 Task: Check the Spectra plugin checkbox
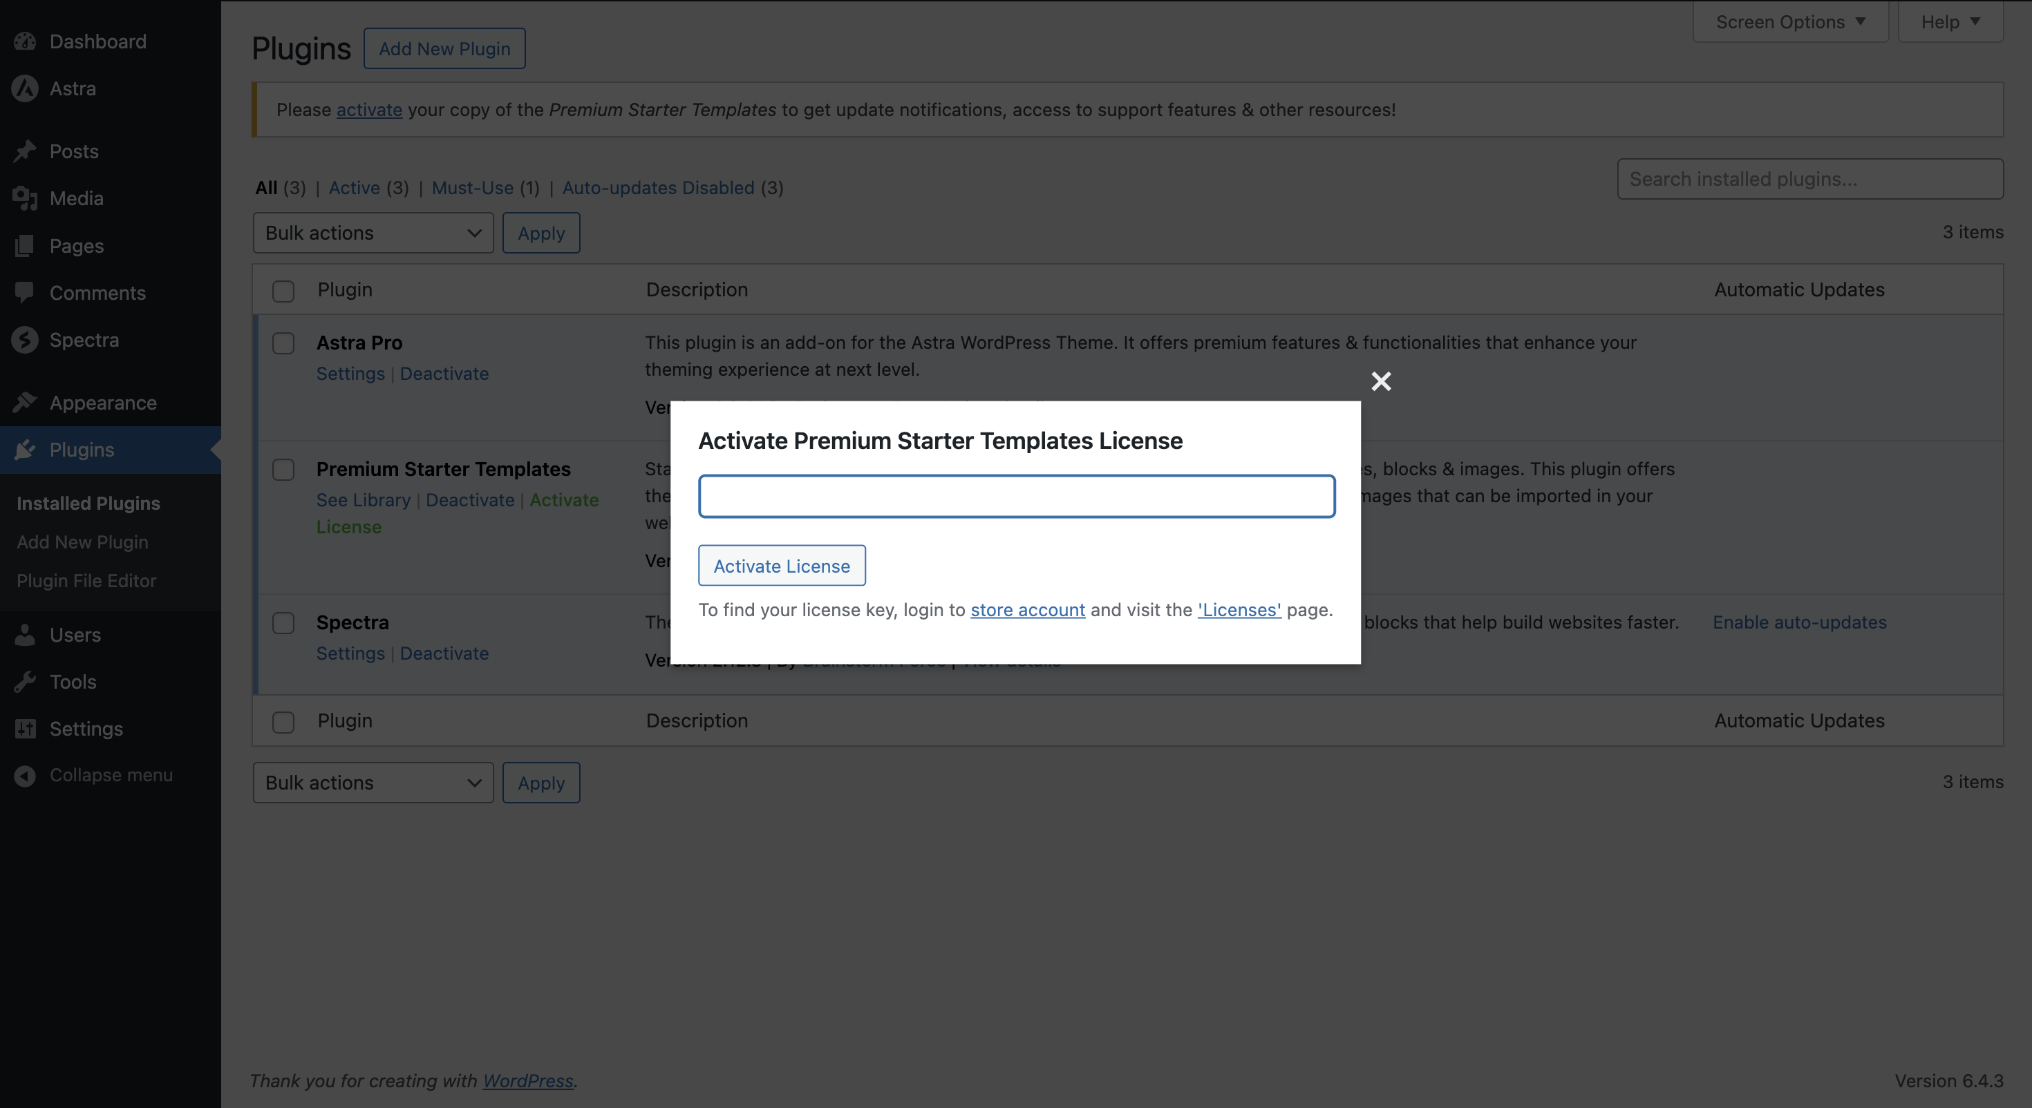(283, 623)
